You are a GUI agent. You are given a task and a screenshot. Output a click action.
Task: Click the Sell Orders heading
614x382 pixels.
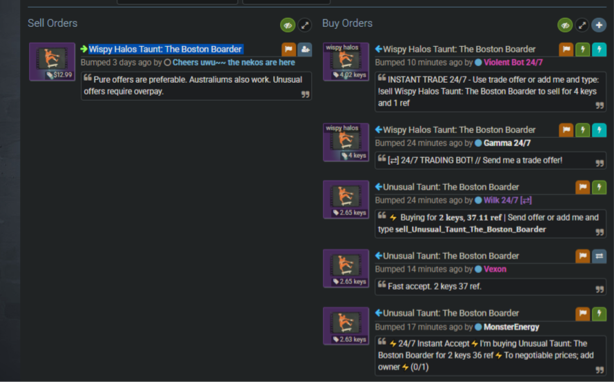pyautogui.click(x=52, y=23)
